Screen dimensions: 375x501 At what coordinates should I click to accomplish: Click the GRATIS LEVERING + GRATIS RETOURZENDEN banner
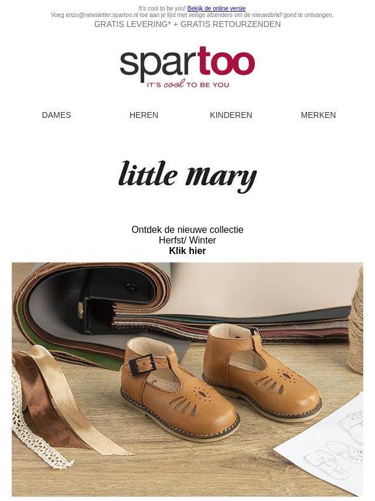pos(187,24)
